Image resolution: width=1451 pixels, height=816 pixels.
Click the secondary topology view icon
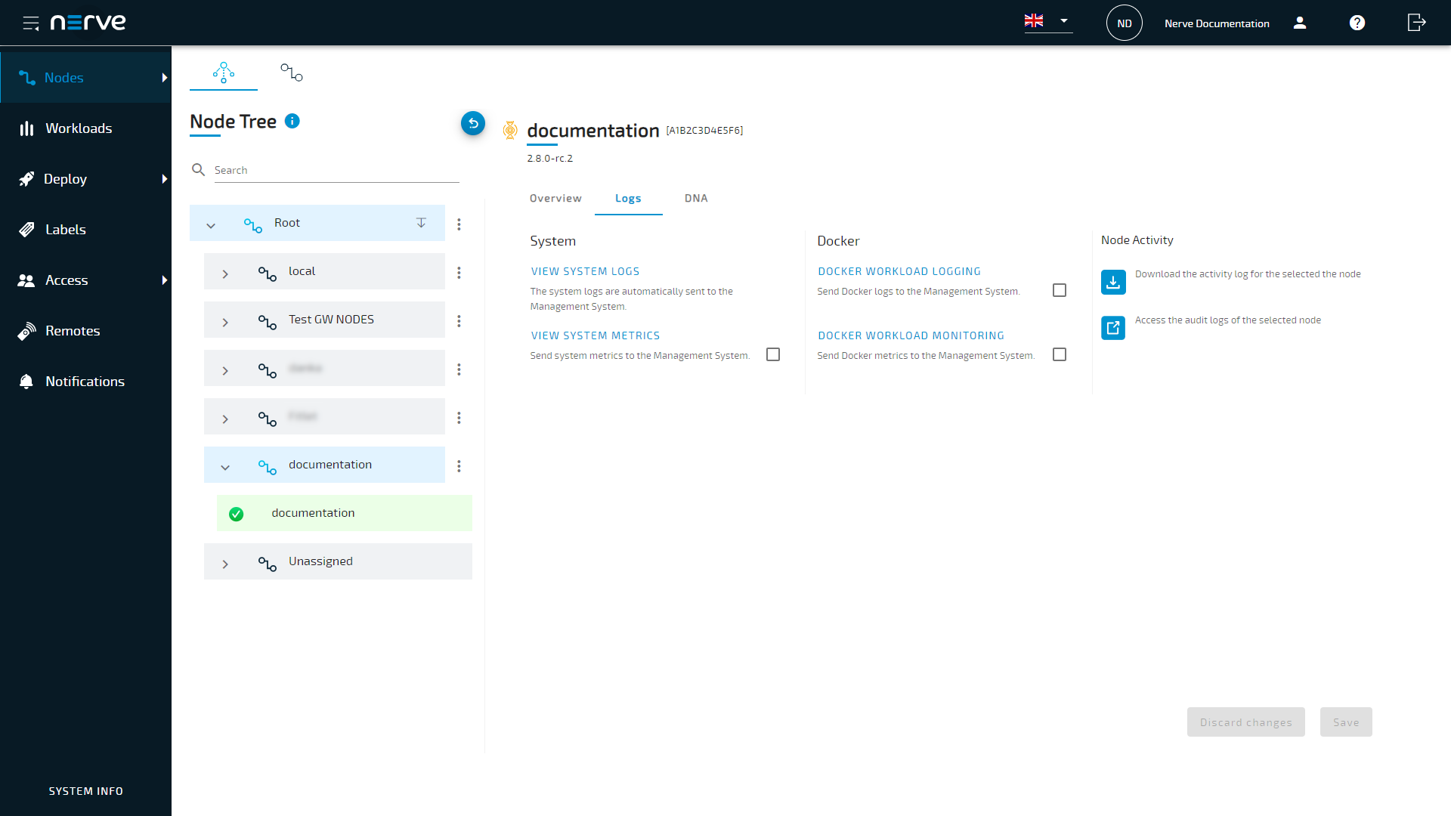coord(292,72)
